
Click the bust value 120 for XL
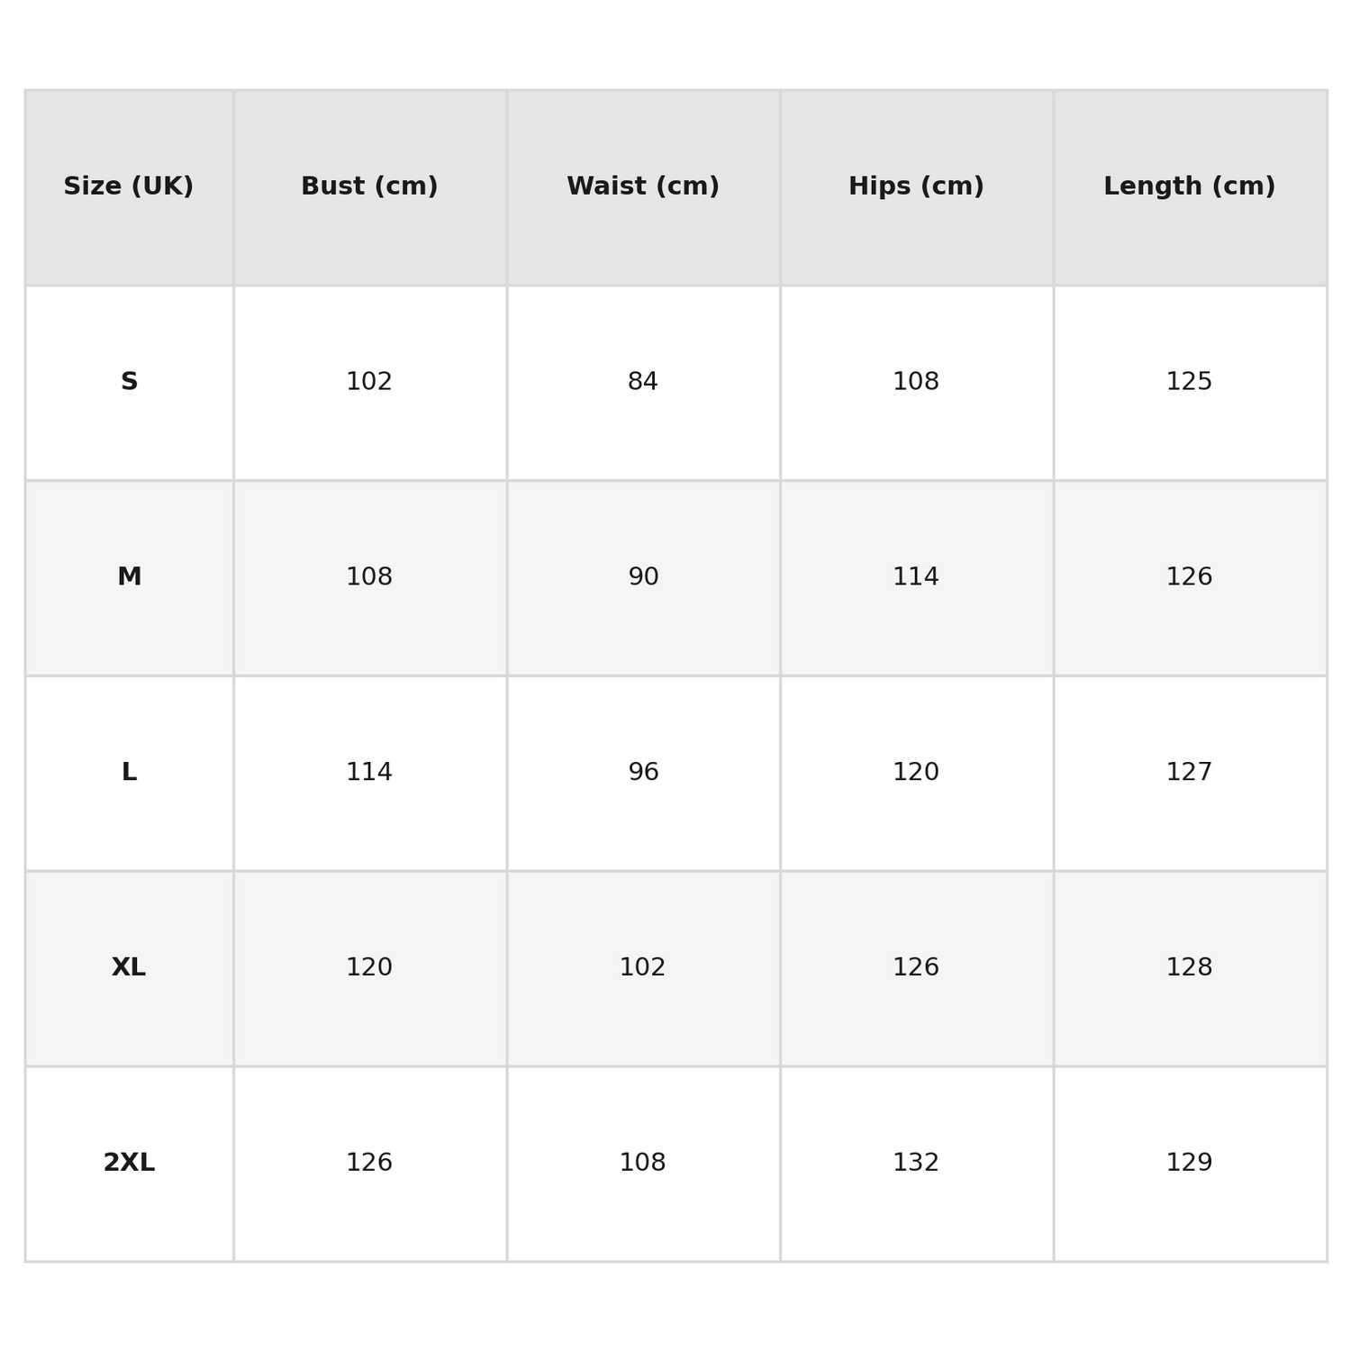tap(369, 968)
